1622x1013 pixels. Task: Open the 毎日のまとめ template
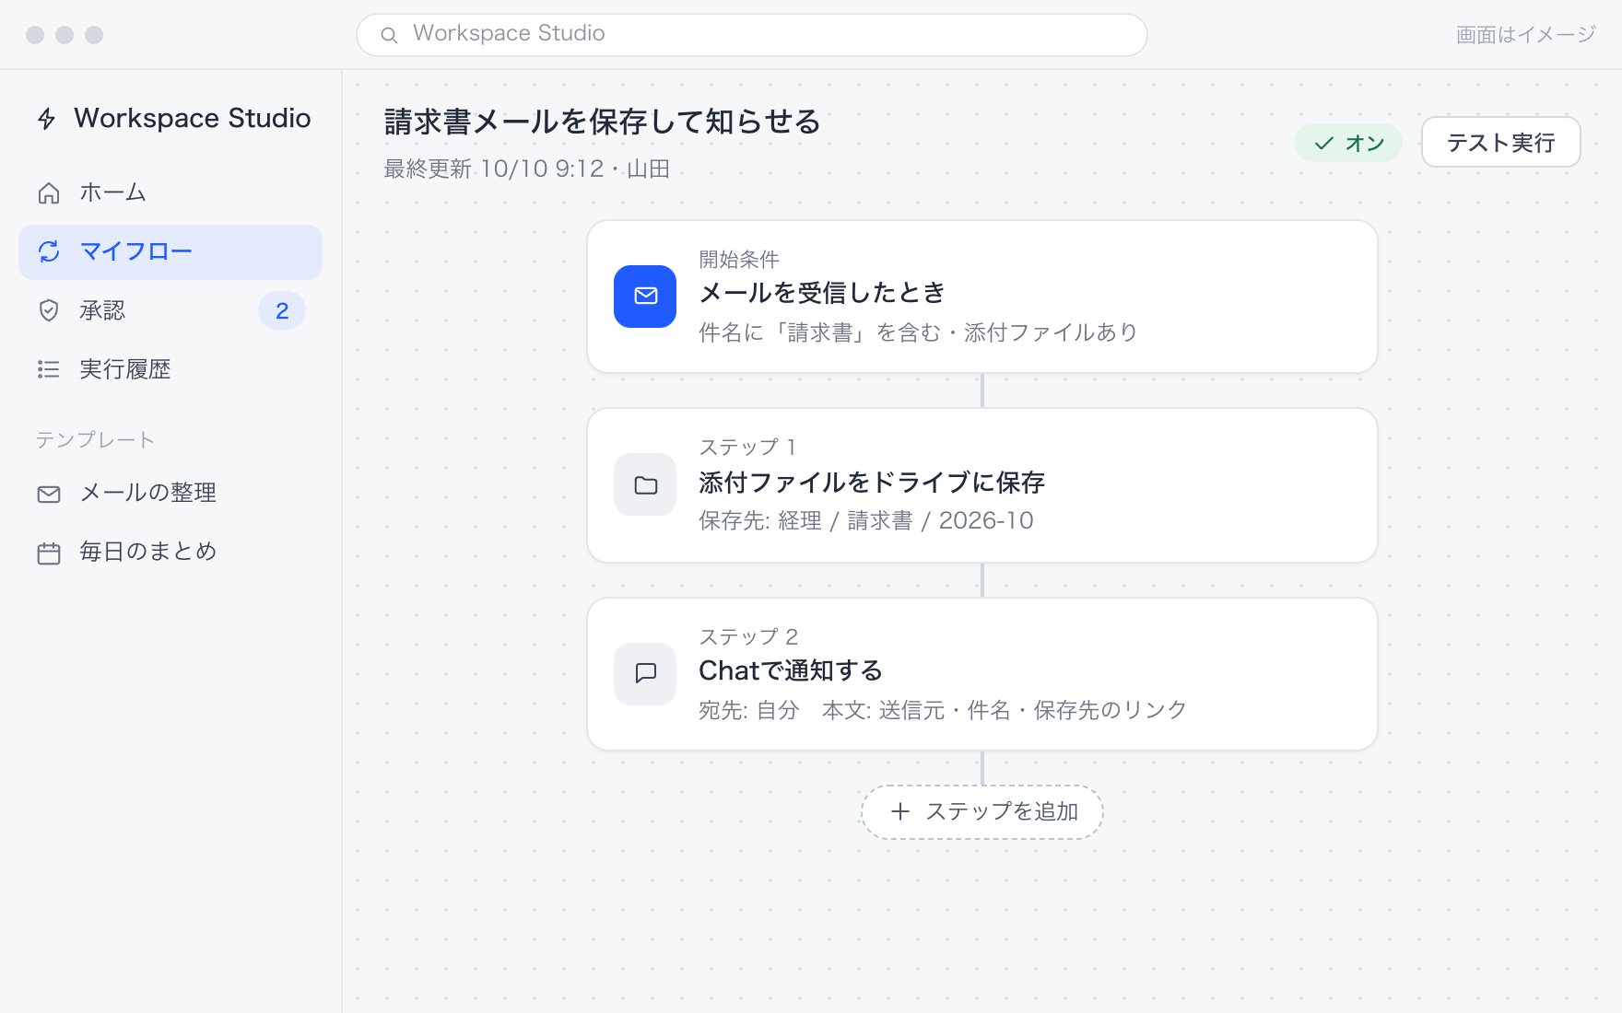pyautogui.click(x=170, y=552)
